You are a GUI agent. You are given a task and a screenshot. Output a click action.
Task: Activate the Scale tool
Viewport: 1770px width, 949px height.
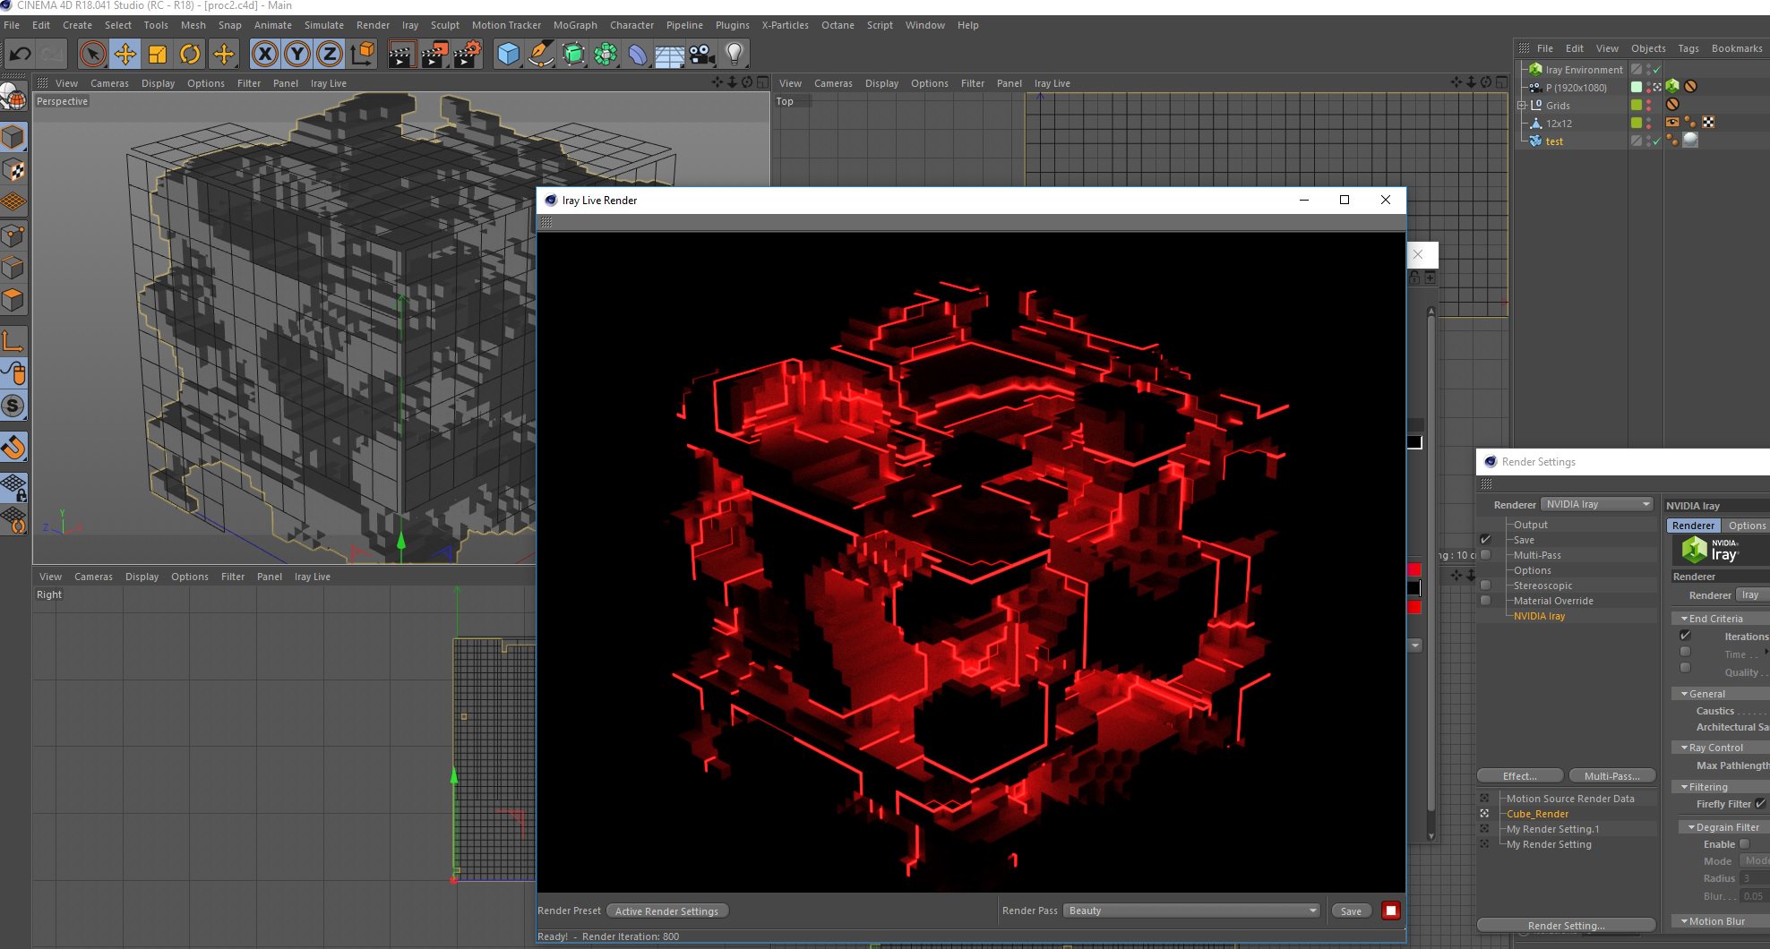[158, 55]
